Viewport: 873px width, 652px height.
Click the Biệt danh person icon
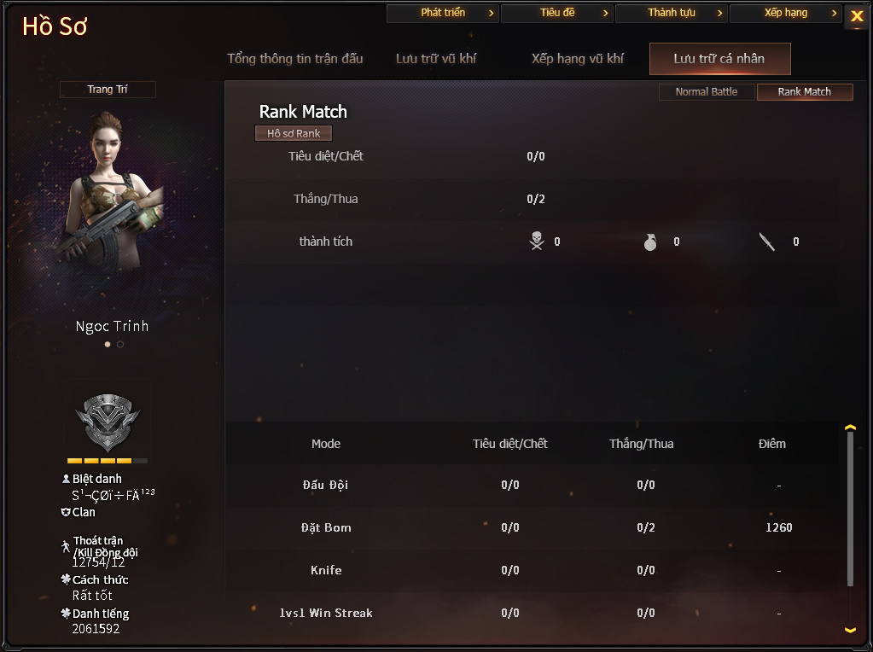[66, 479]
